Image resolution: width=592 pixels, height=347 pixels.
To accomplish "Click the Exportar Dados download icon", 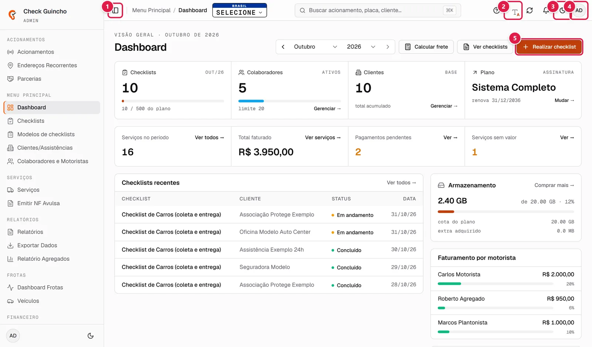I will click(x=10, y=246).
